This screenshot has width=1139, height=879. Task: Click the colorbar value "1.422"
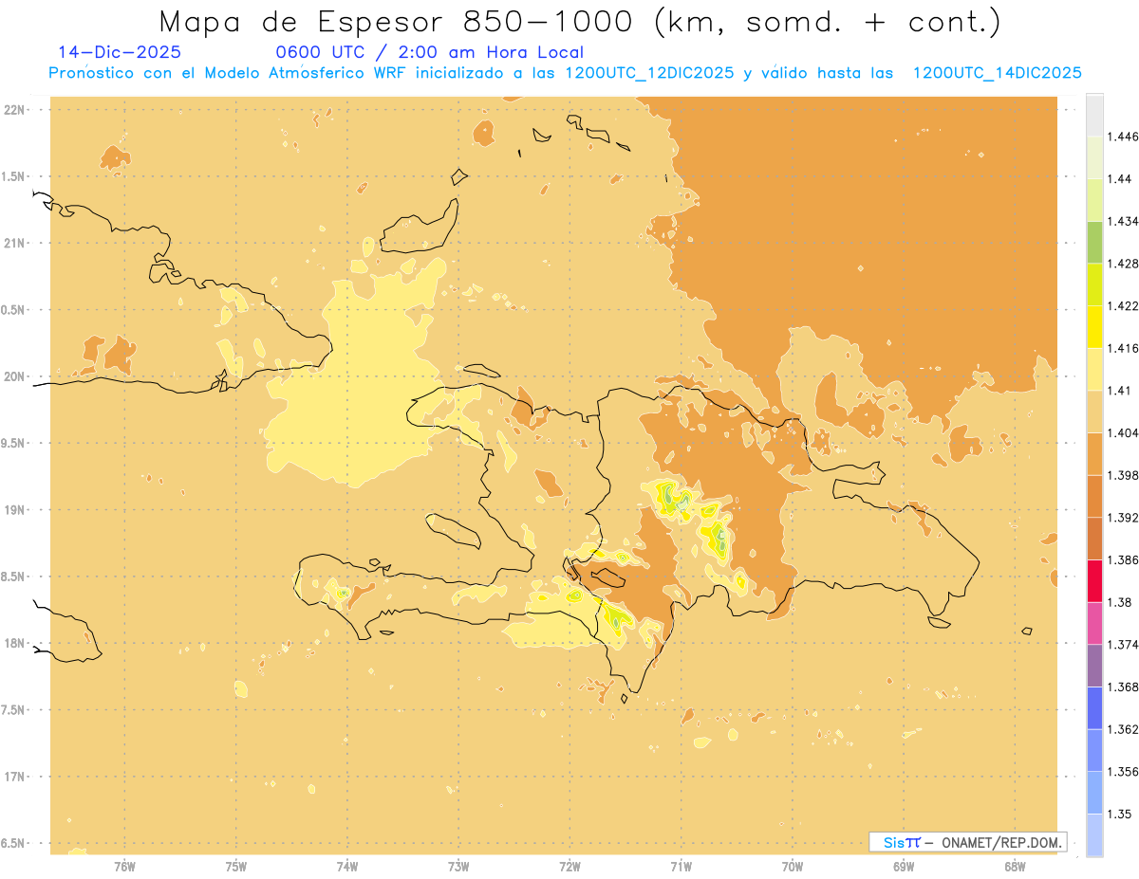[x=1122, y=305]
